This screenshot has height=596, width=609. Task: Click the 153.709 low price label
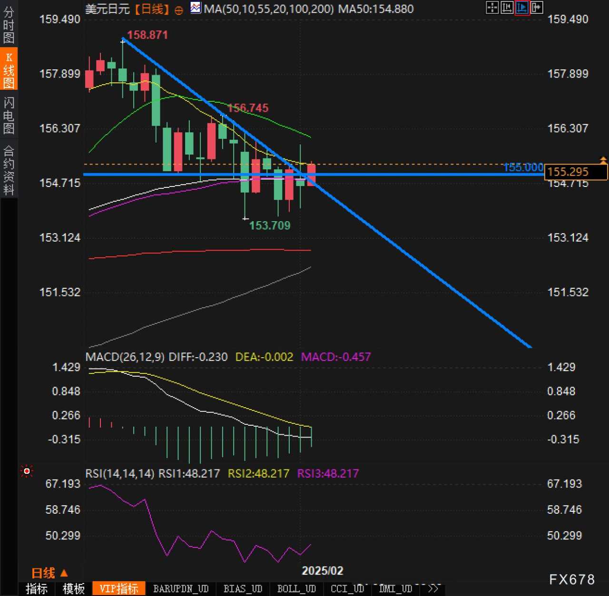point(270,225)
